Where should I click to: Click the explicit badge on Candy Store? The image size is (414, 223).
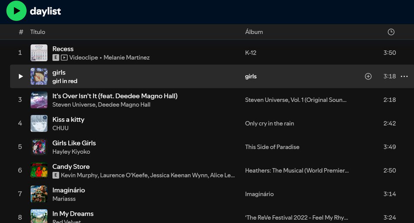(x=56, y=175)
